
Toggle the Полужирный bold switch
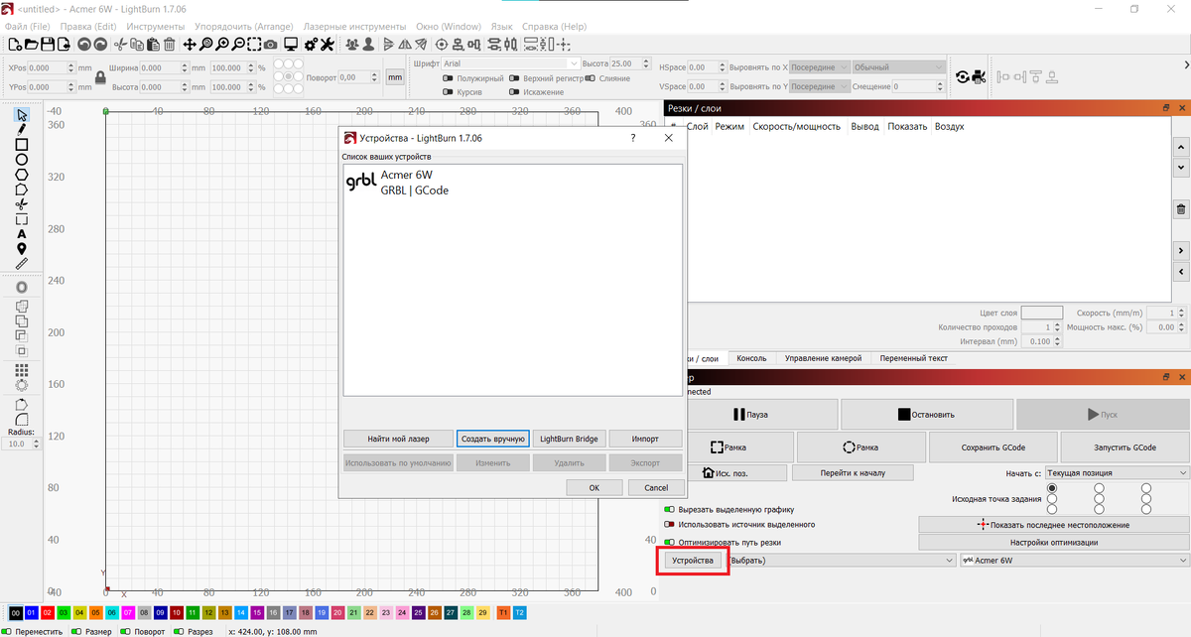pyautogui.click(x=448, y=78)
